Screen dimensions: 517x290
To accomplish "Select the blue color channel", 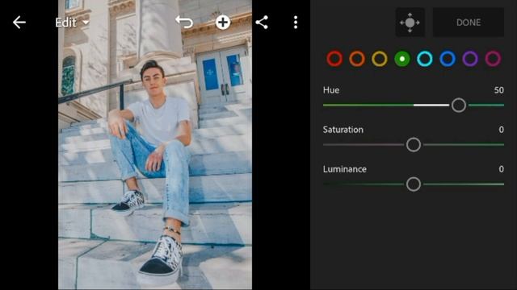I will [x=448, y=59].
